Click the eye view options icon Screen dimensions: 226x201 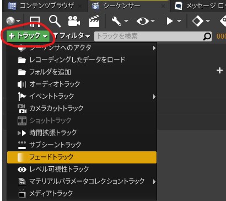pos(143,21)
